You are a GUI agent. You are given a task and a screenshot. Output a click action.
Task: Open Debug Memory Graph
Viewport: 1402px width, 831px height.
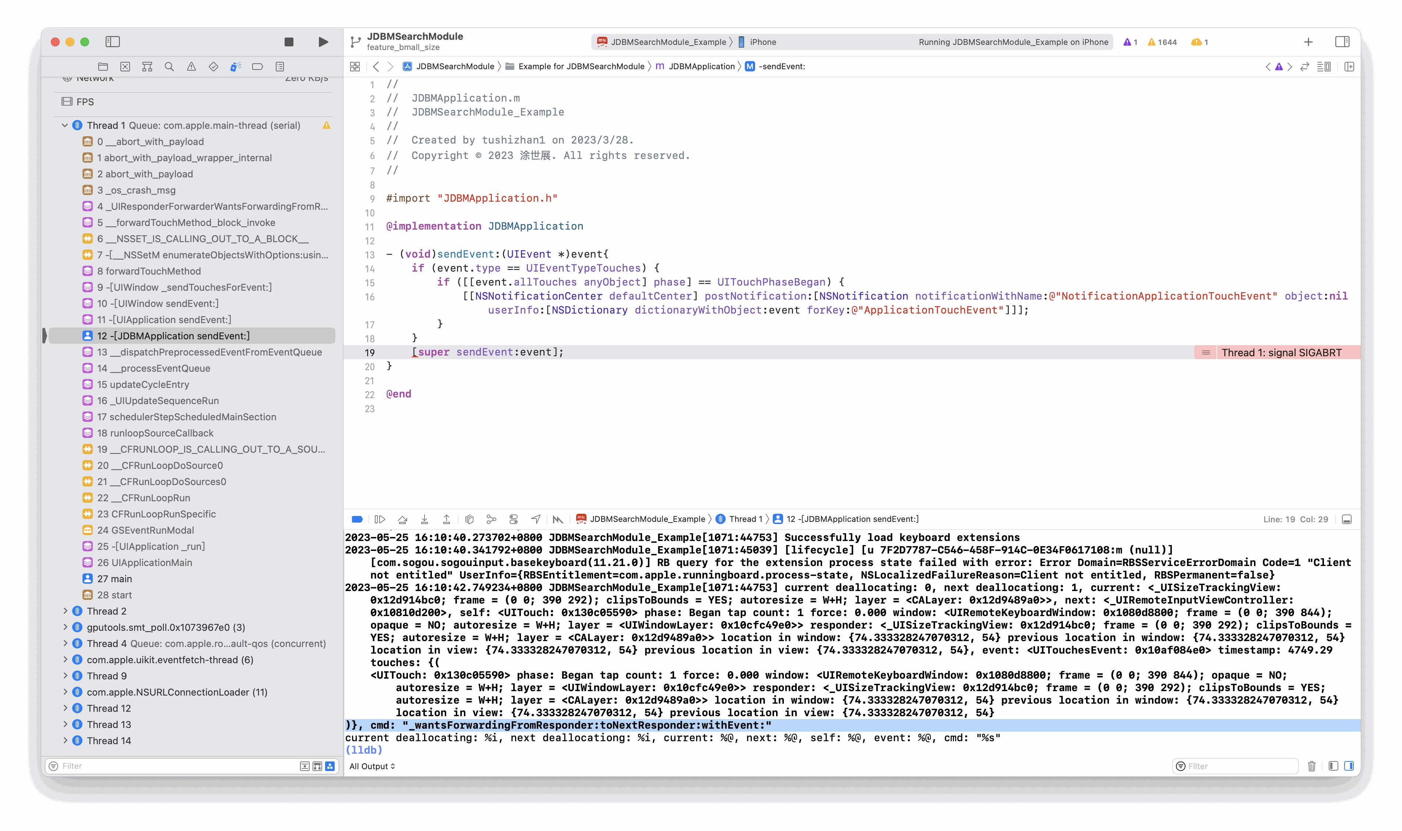pos(491,519)
